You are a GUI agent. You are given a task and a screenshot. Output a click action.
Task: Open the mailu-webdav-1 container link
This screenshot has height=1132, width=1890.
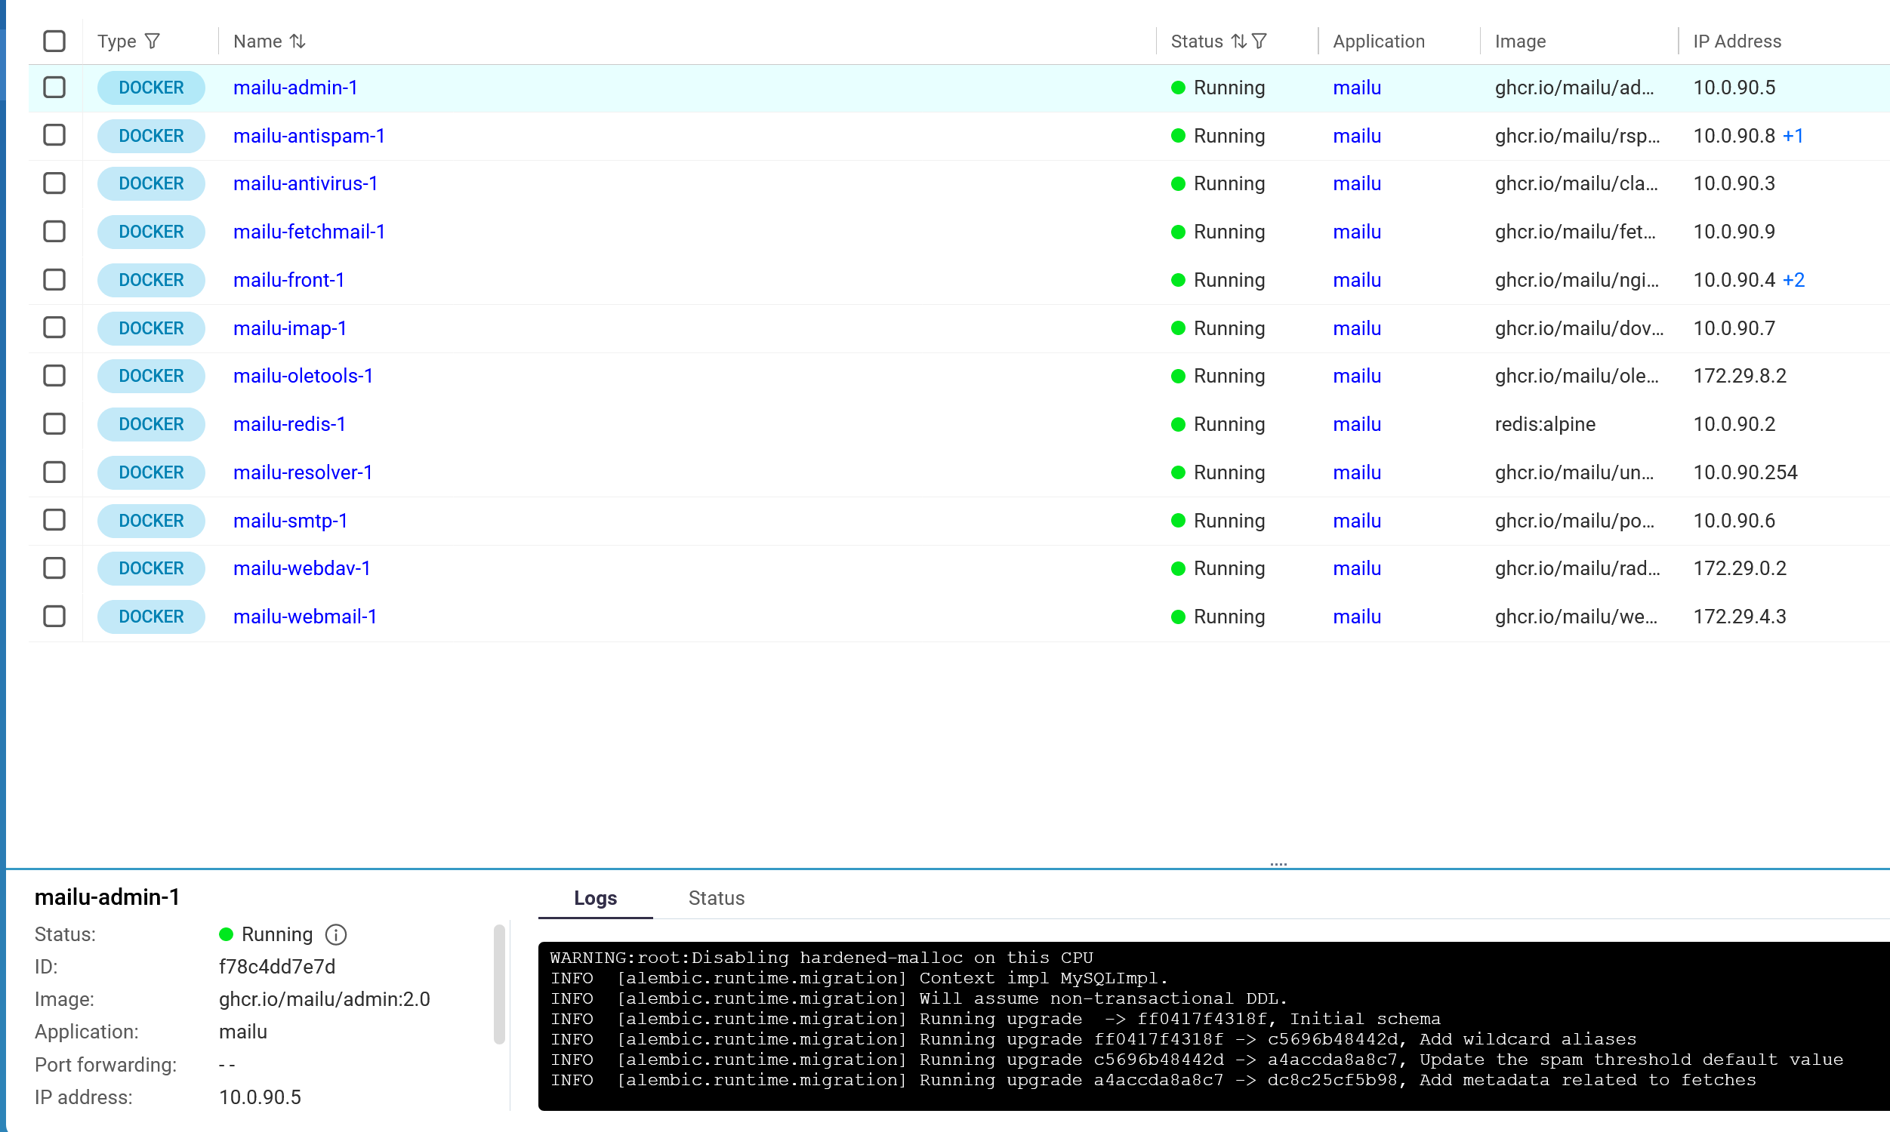(301, 568)
